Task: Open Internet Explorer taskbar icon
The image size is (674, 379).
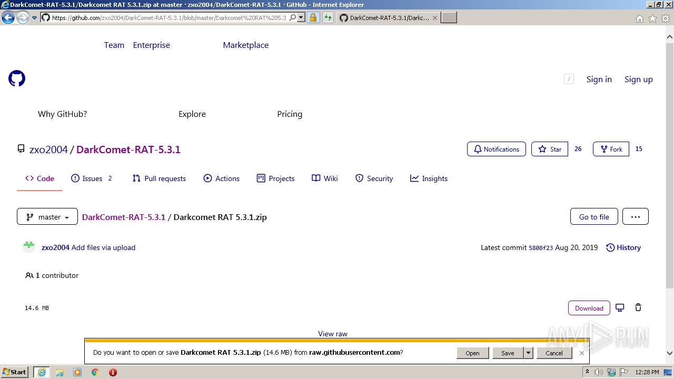Action: [x=42, y=372]
